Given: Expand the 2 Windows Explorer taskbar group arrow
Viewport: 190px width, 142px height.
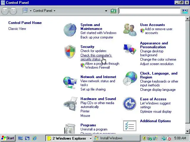Looking at the screenshot, I should click(x=91, y=138).
